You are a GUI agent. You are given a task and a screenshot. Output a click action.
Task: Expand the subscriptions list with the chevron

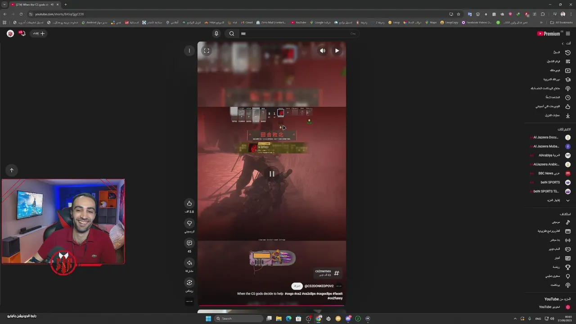[x=568, y=200]
